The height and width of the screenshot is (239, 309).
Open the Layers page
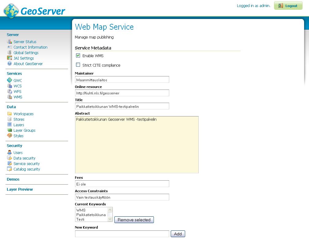[x=19, y=125]
